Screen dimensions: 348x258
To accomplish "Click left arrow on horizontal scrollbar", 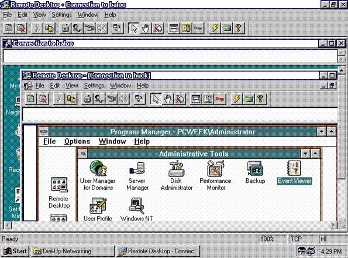I will pyautogui.click(x=8, y=226).
